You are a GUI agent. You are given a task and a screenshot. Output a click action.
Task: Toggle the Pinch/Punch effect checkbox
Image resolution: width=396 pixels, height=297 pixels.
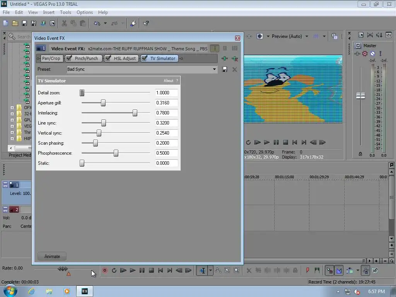69,58
